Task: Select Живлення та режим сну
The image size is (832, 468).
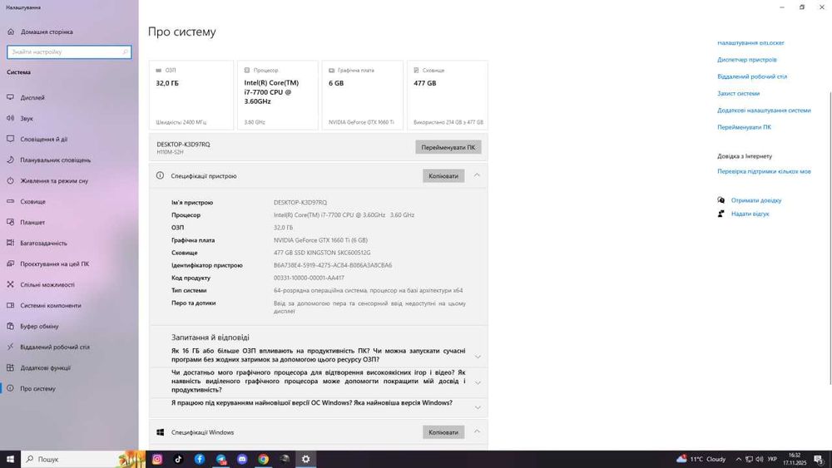Action: [69, 180]
